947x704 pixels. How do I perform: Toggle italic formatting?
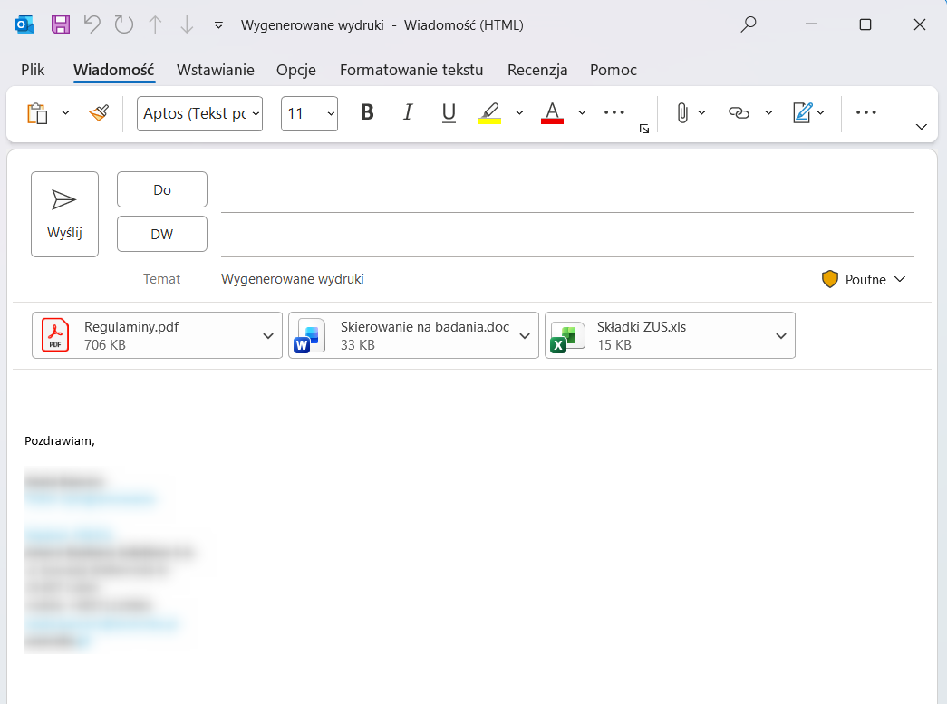[x=409, y=112]
